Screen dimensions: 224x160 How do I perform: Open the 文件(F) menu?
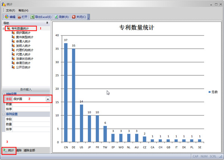click(10, 10)
